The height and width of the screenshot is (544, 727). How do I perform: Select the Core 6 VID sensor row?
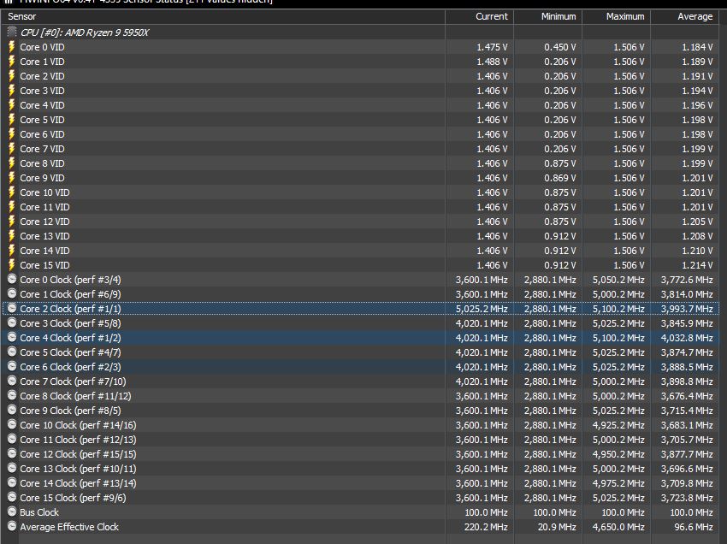(x=361, y=134)
